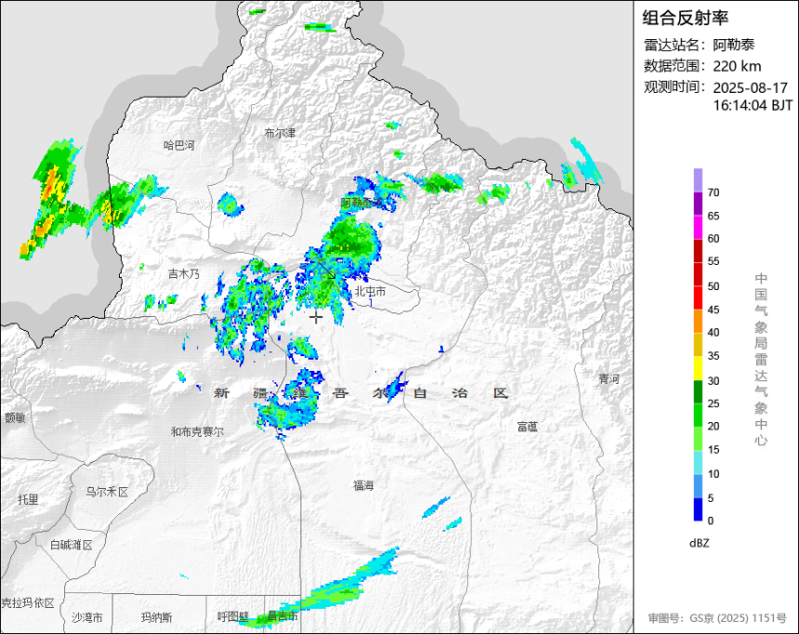Click the 沙湾市 place label on the map
799x634 pixels.
(x=87, y=617)
